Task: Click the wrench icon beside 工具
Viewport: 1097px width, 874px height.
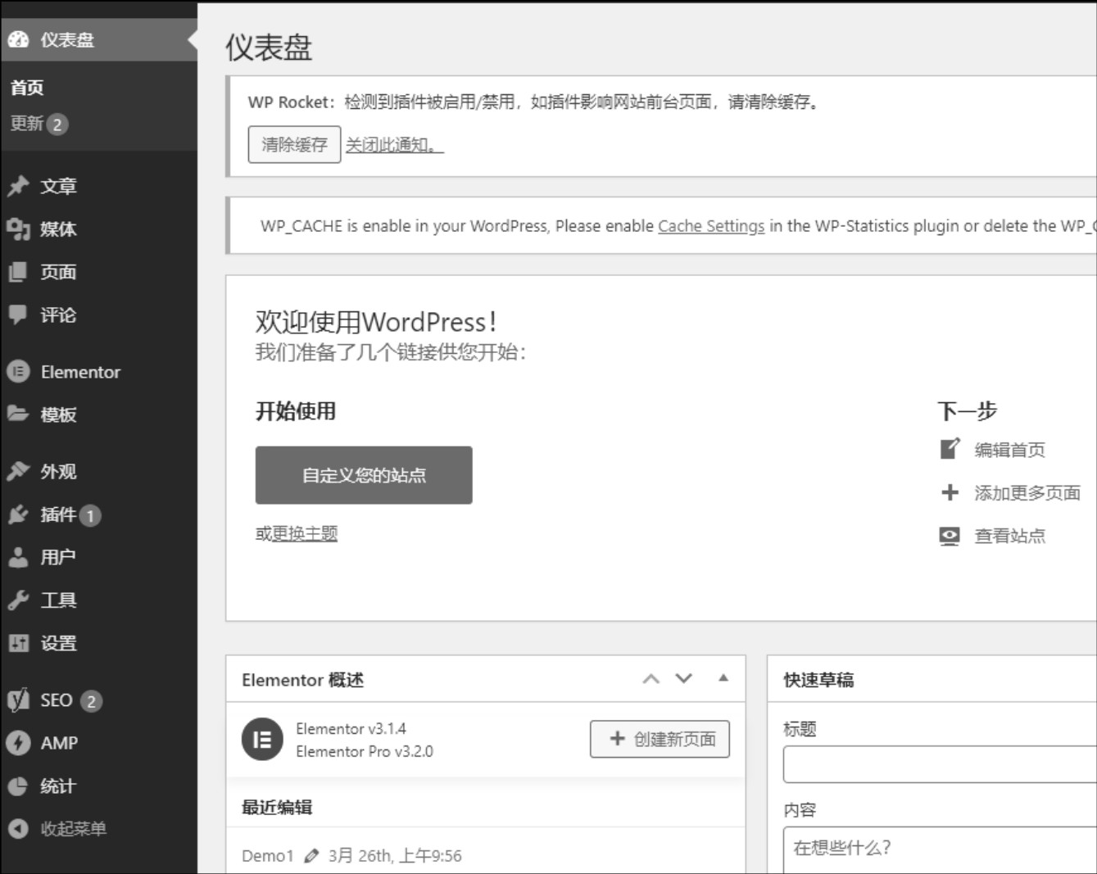Action: (x=18, y=600)
